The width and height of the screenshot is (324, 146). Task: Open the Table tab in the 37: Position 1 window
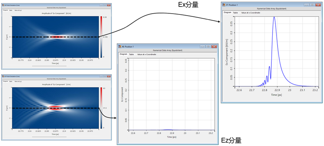tap(235, 12)
